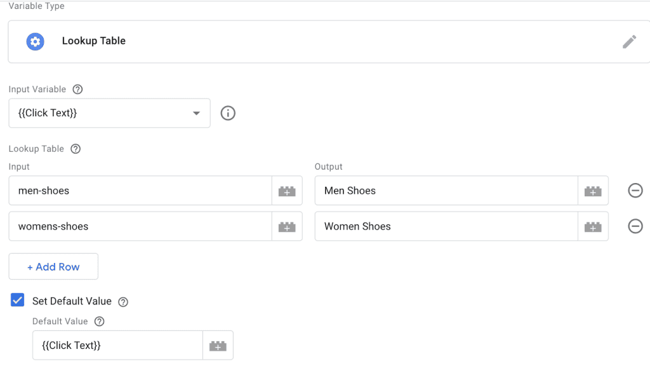Insert a variable into the Men Shoes output
The height and width of the screenshot is (366, 650).
593,190
